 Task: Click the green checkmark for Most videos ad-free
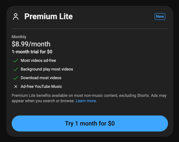[x=16, y=61]
